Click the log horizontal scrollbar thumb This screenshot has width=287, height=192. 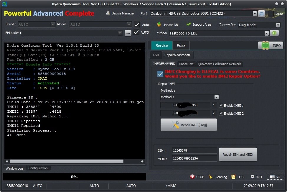67,161
